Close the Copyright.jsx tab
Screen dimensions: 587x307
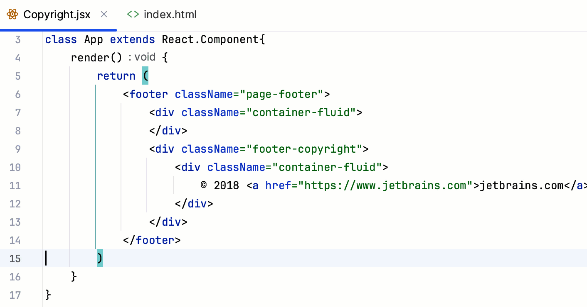tap(104, 15)
